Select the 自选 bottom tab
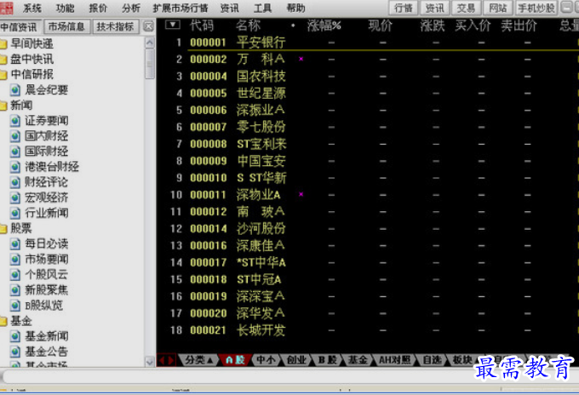Image resolution: width=579 pixels, height=395 pixels. [432, 359]
